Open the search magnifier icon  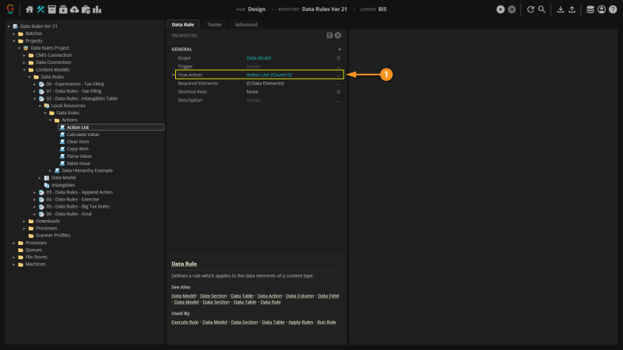[x=541, y=9]
